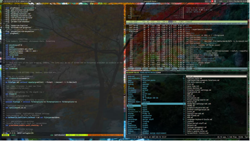Place cursor on 'colorscheme slateblue' line in vim

(x=15, y=59)
